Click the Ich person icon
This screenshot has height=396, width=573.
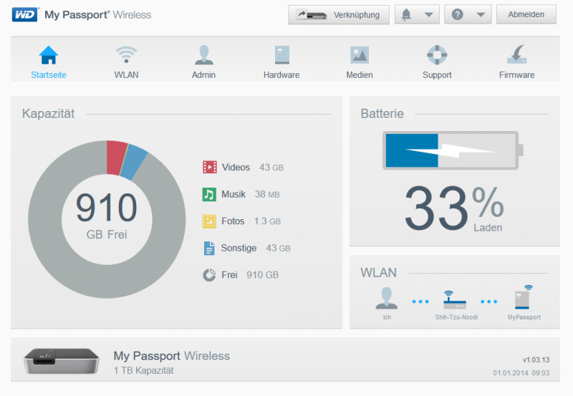[x=386, y=298]
